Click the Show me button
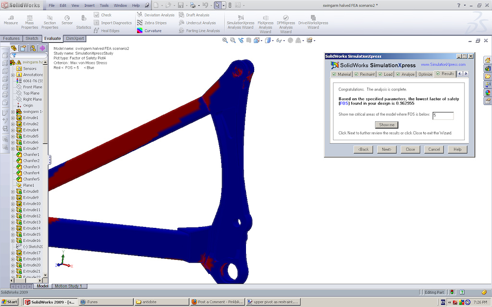Image resolution: width=492 pixels, height=307 pixels. 387,125
